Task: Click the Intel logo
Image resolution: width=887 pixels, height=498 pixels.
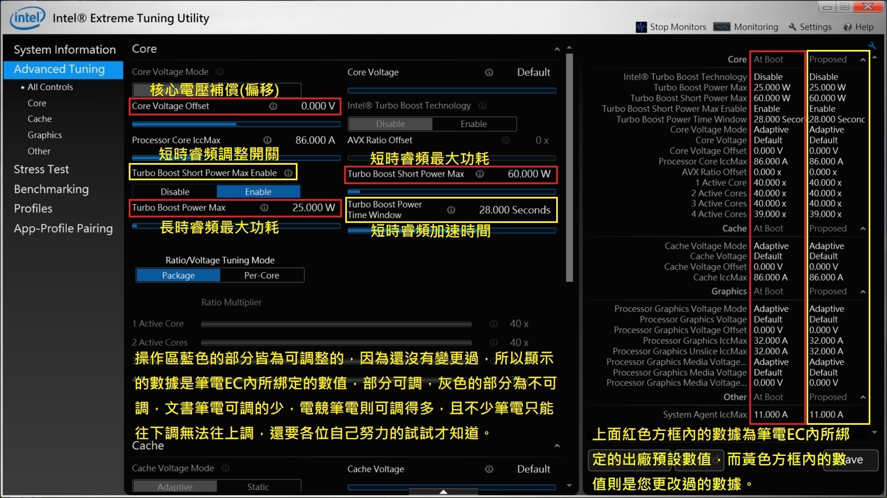Action: (27, 18)
